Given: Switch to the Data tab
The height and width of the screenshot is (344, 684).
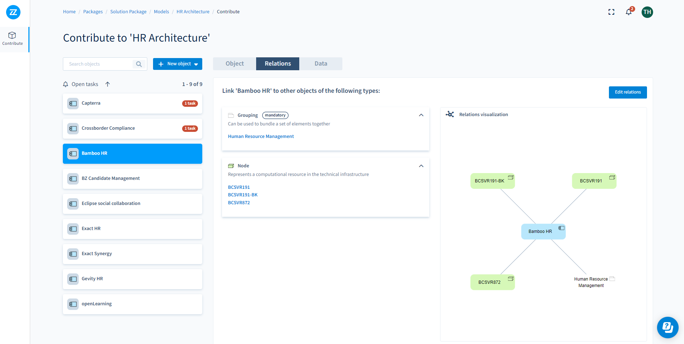Looking at the screenshot, I should point(321,64).
